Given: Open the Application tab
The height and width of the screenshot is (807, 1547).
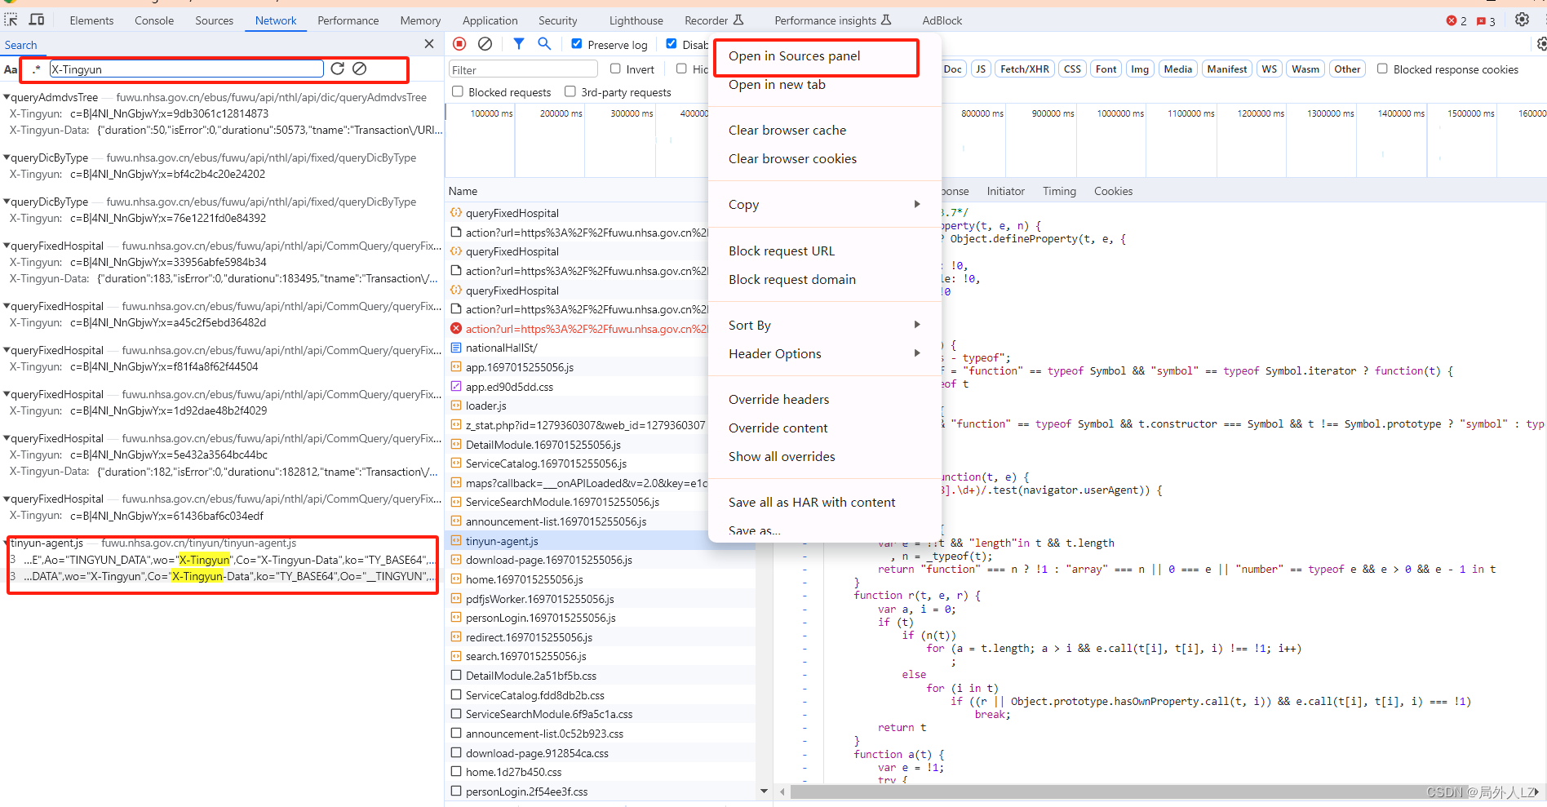Looking at the screenshot, I should pos(490,20).
